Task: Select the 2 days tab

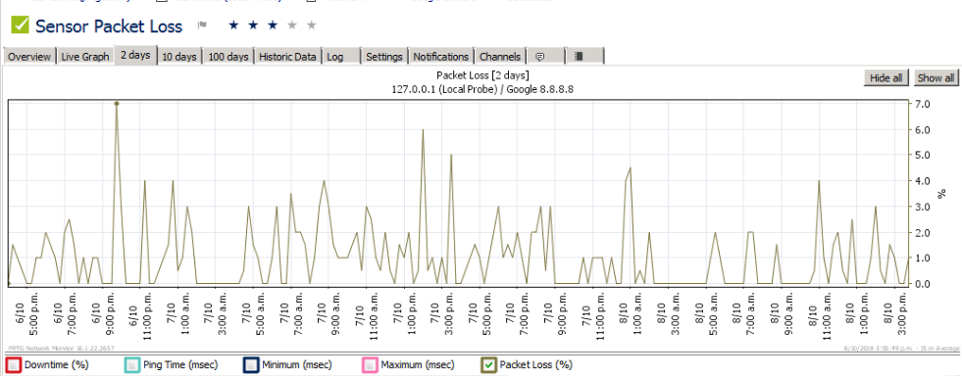Action: pos(135,55)
